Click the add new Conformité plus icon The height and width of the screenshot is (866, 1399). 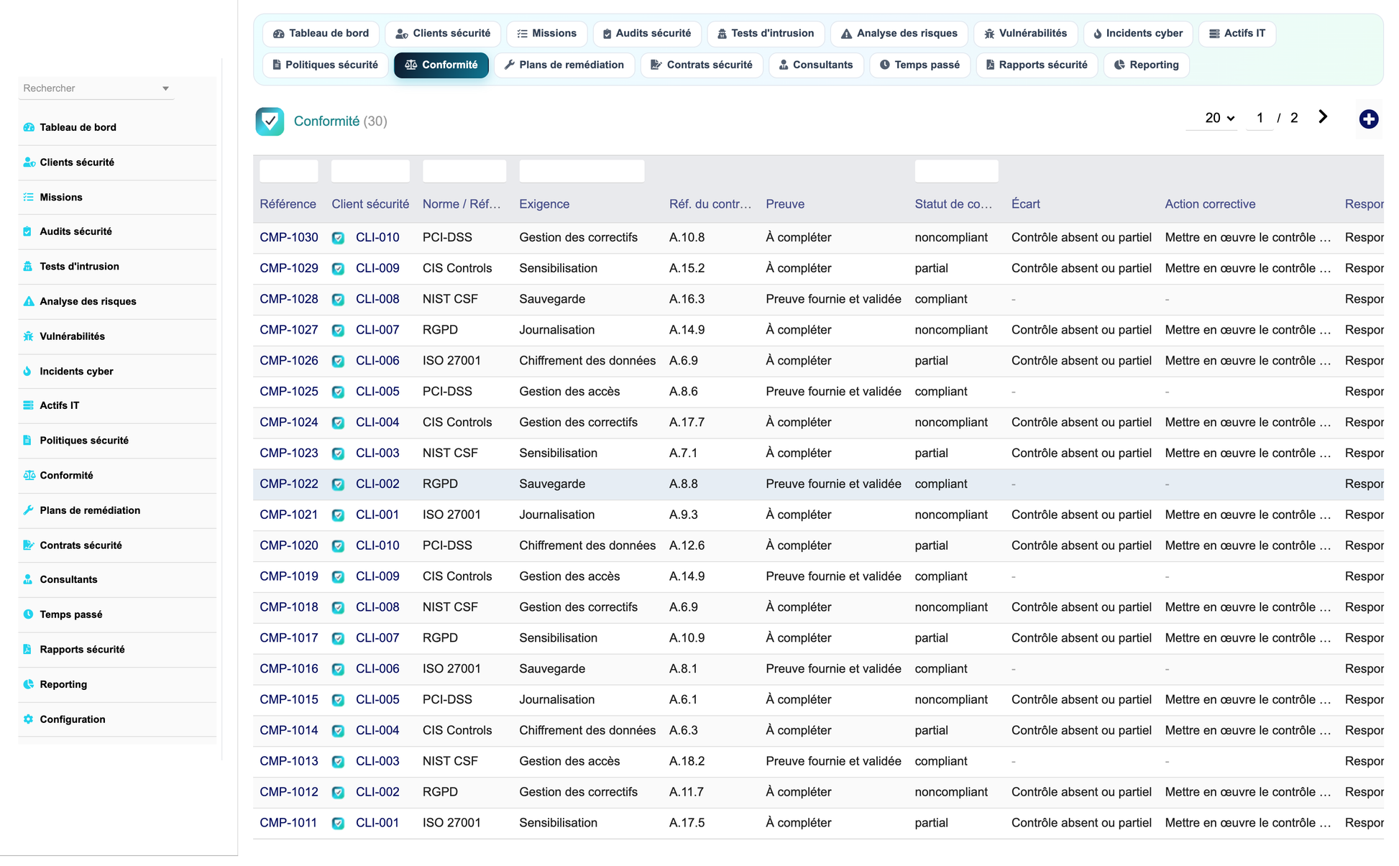pos(1368,119)
